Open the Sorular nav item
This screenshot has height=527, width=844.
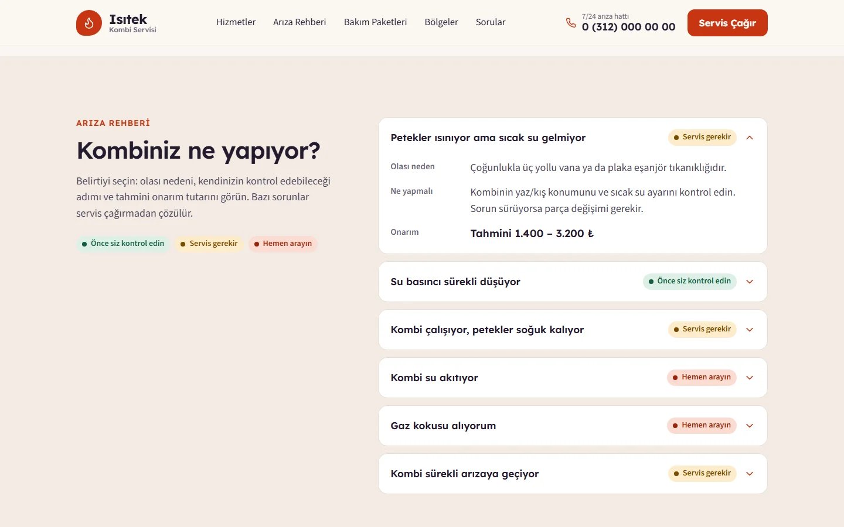point(491,22)
